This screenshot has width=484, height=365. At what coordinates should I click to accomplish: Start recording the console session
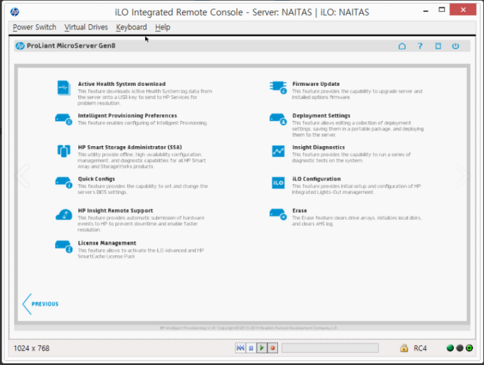tap(272, 348)
